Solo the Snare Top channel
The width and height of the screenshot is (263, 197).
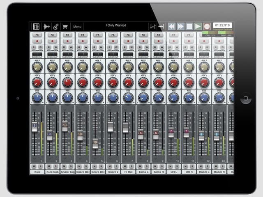pos(71,166)
